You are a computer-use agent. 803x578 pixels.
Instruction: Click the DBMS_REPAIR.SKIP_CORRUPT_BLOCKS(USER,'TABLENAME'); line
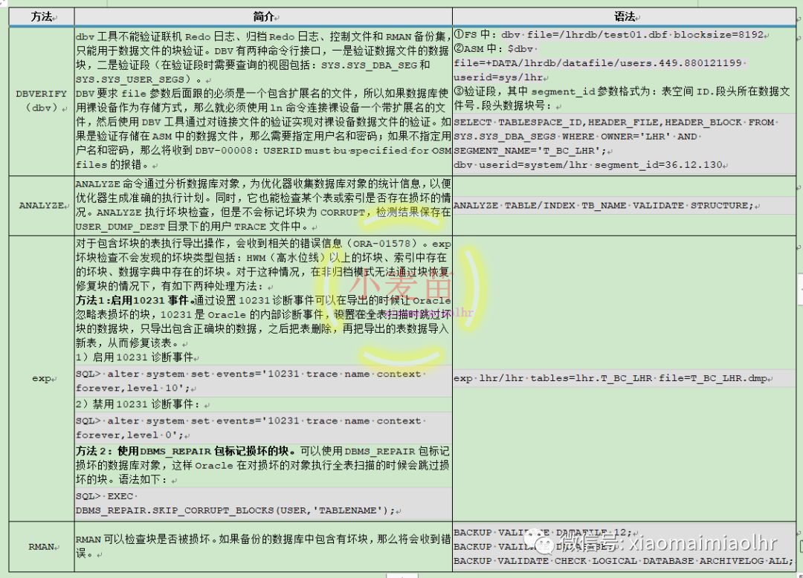point(236,510)
